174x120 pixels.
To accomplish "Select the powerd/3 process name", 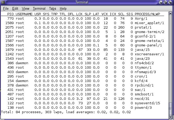I will [x=143, y=107].
